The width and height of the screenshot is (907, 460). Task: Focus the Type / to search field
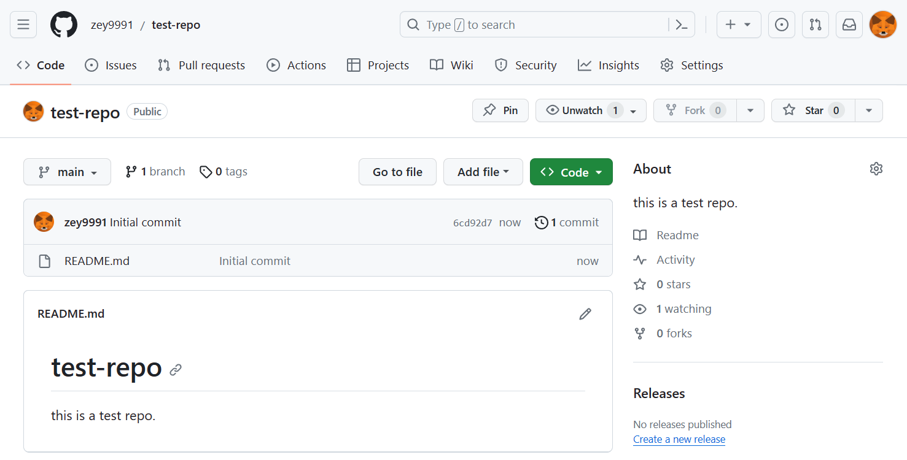point(534,25)
